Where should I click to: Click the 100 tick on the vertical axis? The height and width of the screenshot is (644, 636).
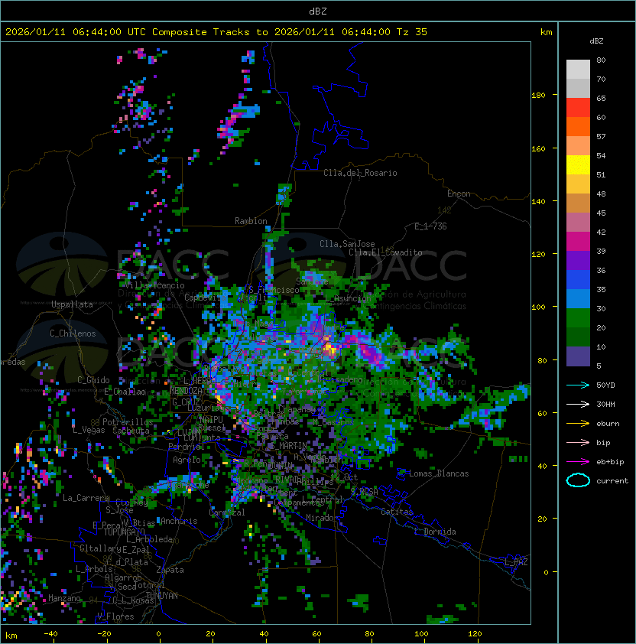click(x=538, y=307)
